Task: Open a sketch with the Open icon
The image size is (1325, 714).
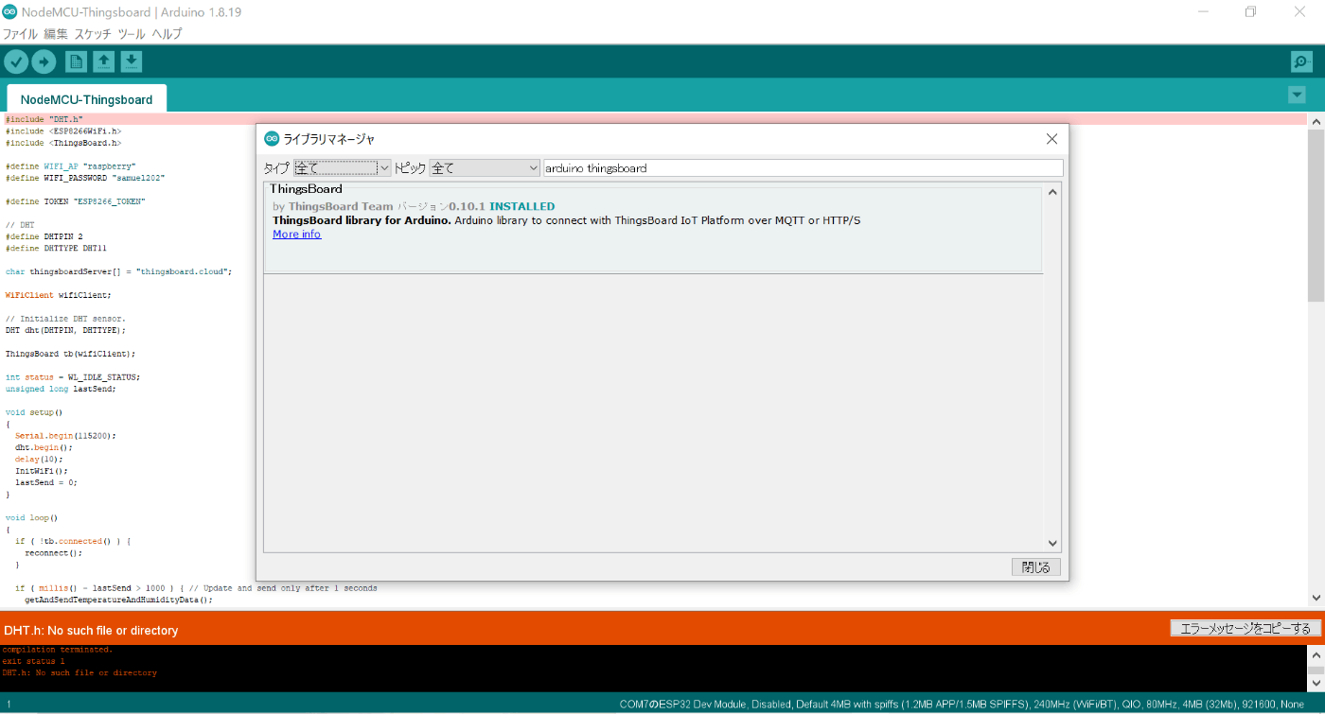Action: pyautogui.click(x=104, y=61)
